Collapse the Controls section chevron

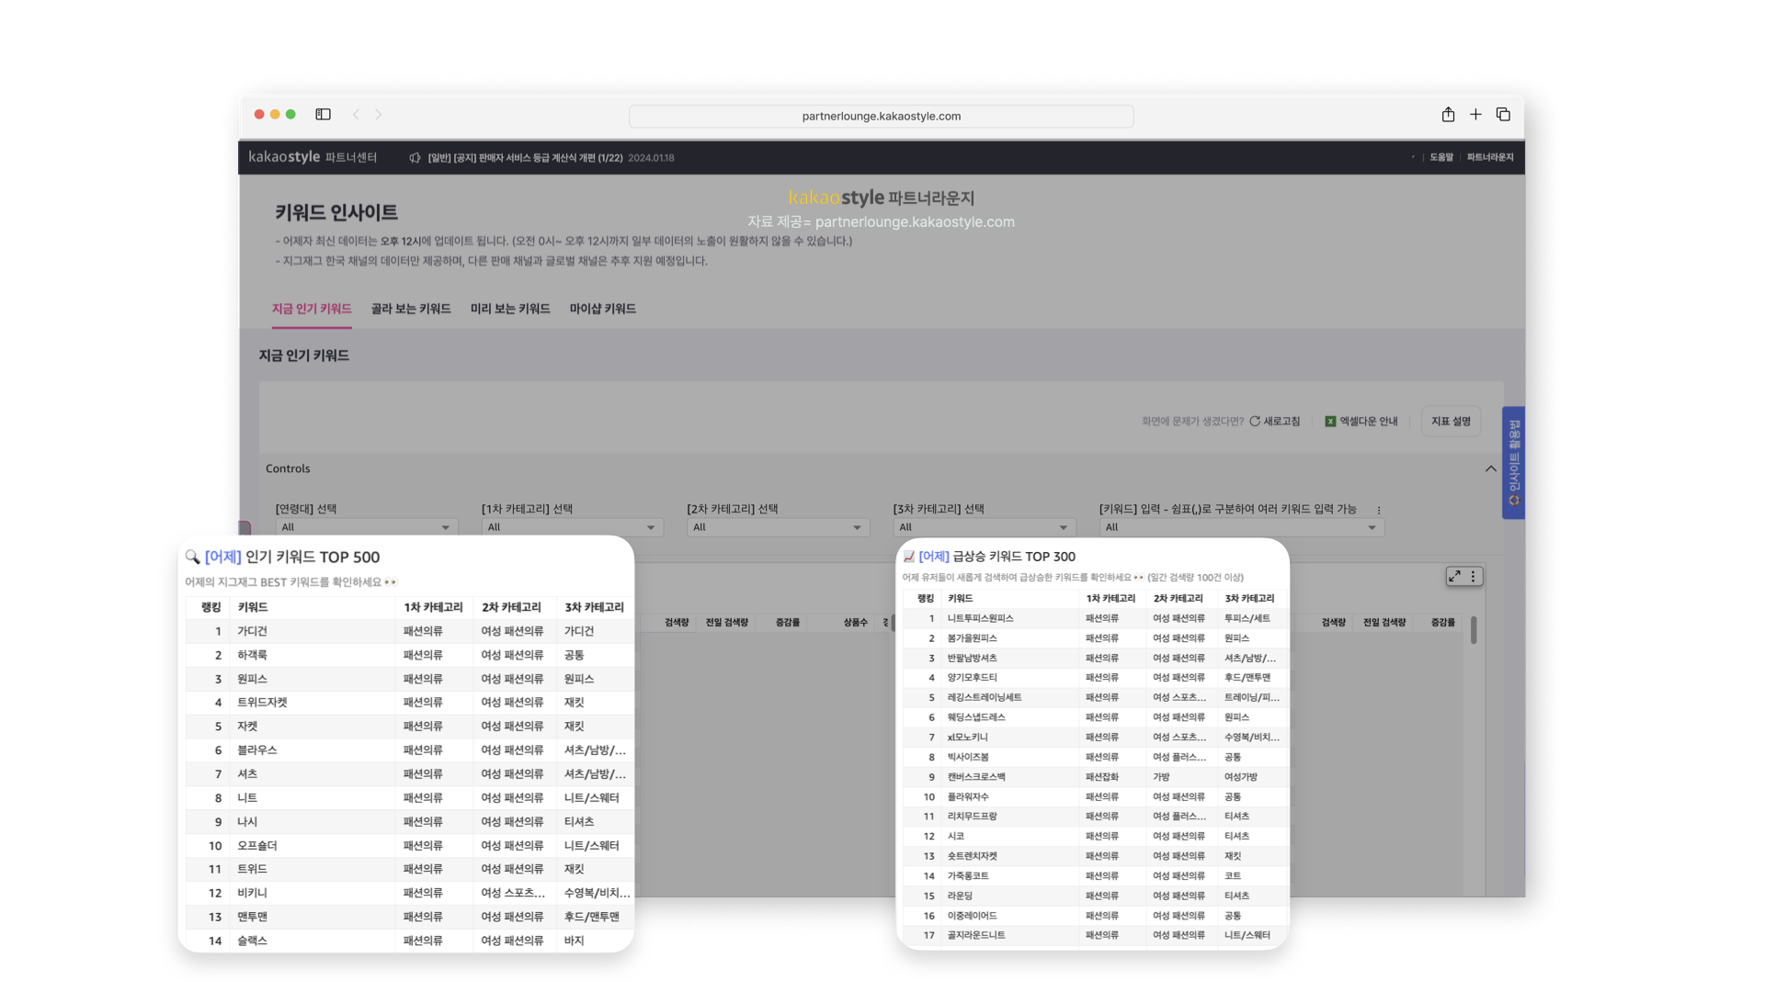(1490, 469)
